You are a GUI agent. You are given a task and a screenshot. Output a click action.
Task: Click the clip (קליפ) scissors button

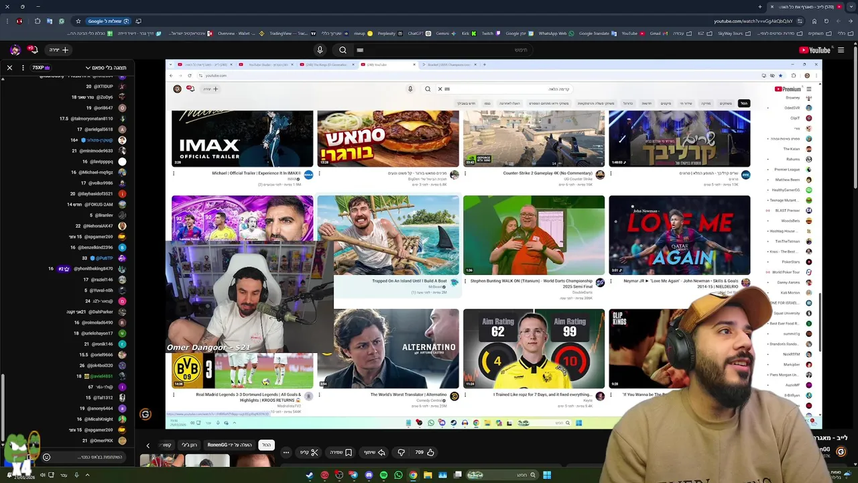click(309, 452)
